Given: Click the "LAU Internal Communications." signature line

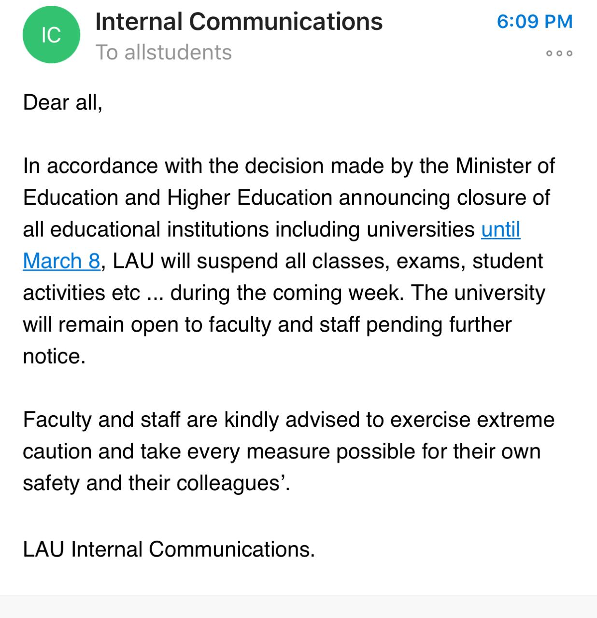Looking at the screenshot, I should click(x=169, y=549).
